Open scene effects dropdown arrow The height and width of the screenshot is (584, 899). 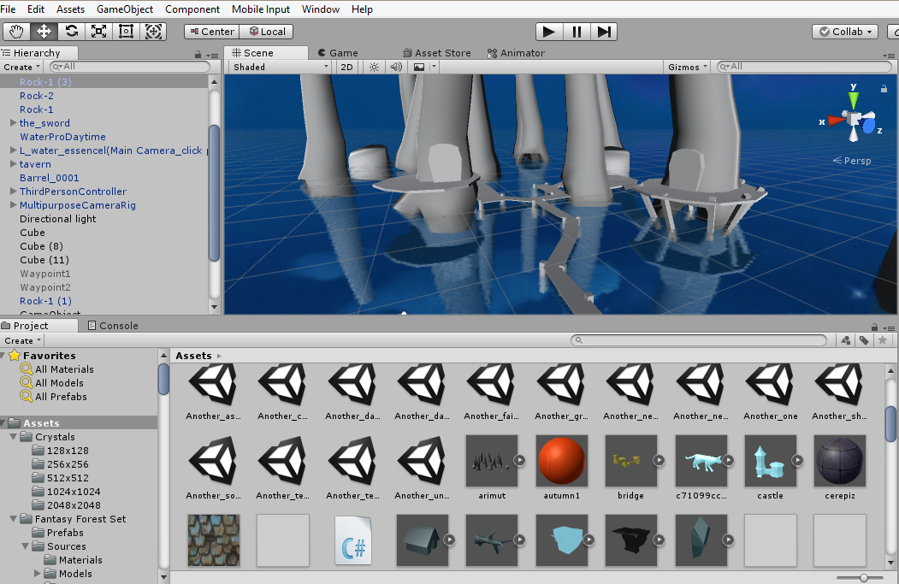click(434, 67)
